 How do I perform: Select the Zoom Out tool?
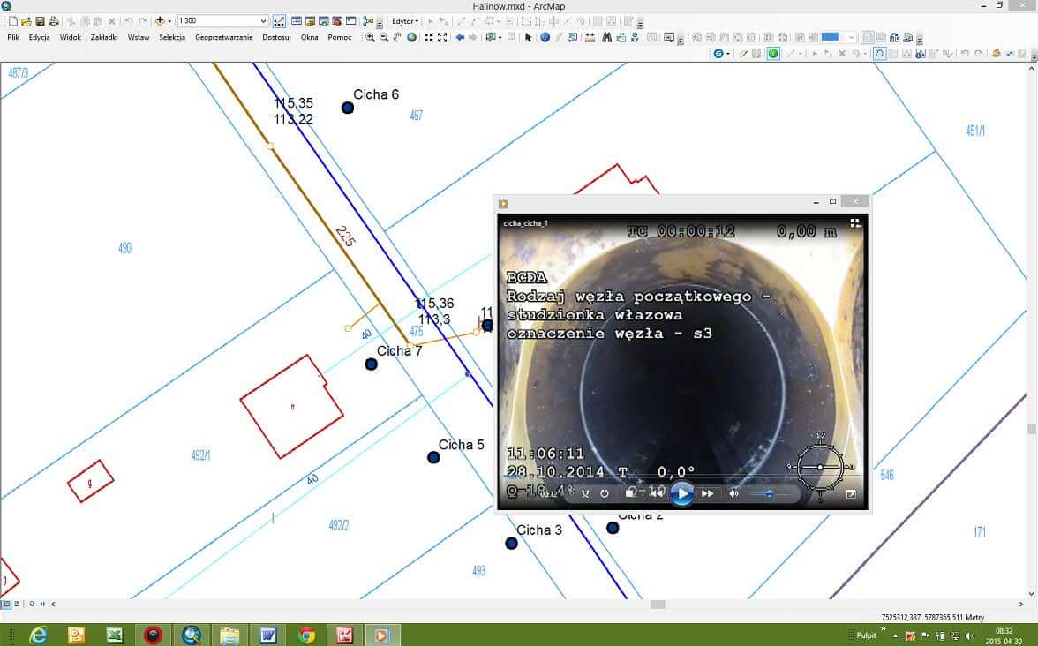384,38
